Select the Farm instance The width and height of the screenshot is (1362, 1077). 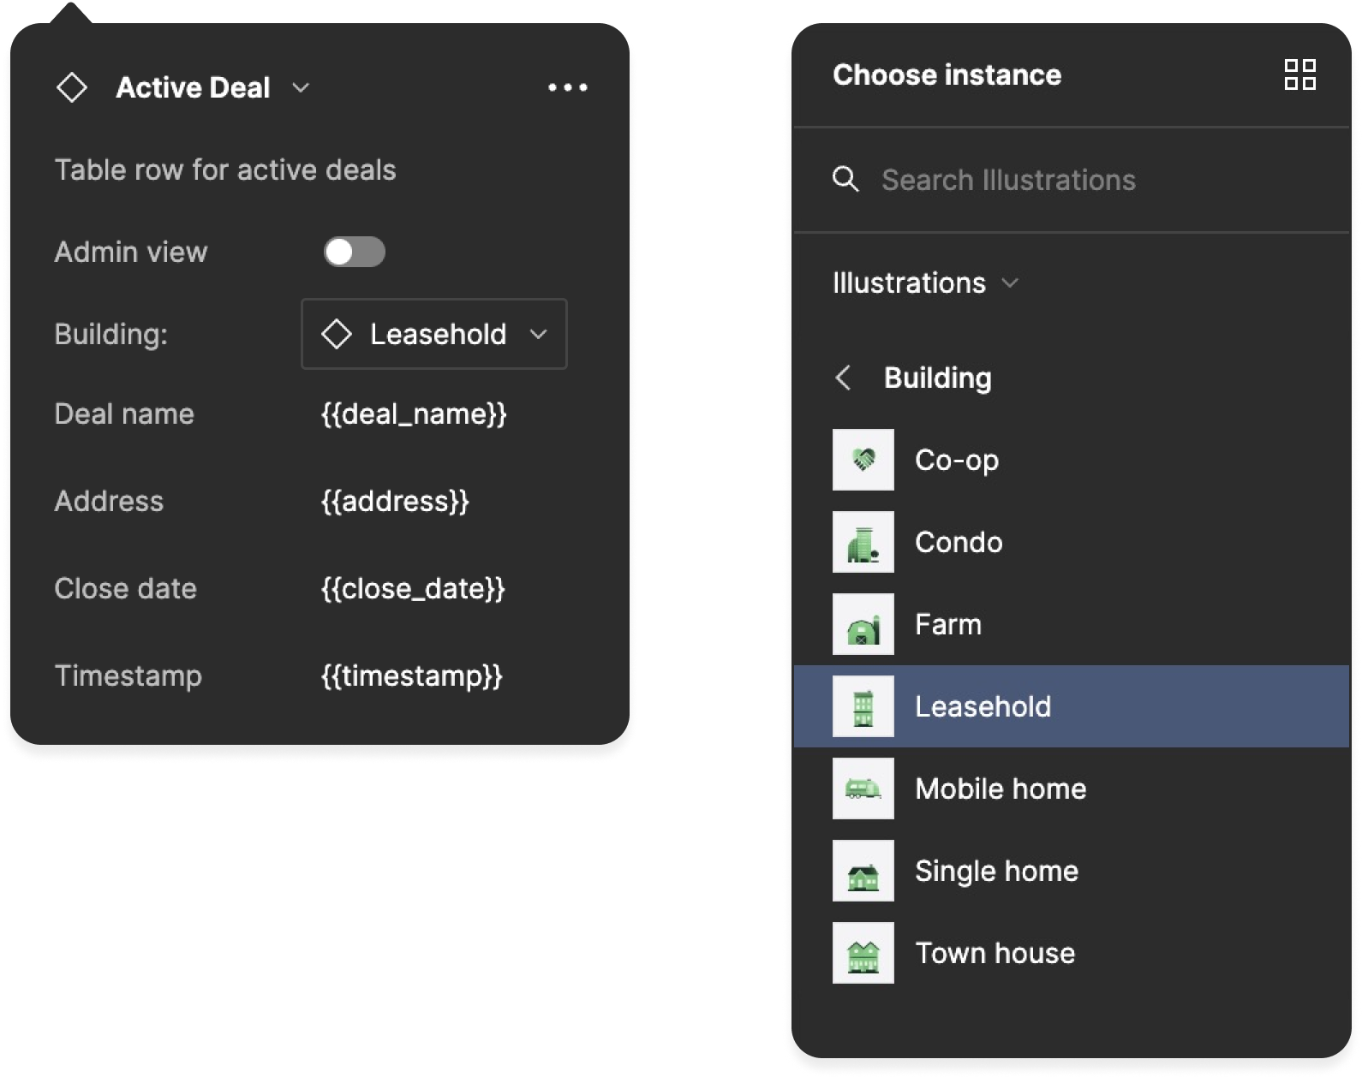[1072, 624]
